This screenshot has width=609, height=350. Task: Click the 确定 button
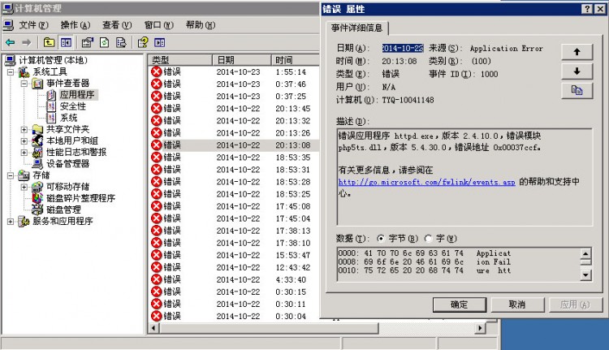click(x=460, y=305)
